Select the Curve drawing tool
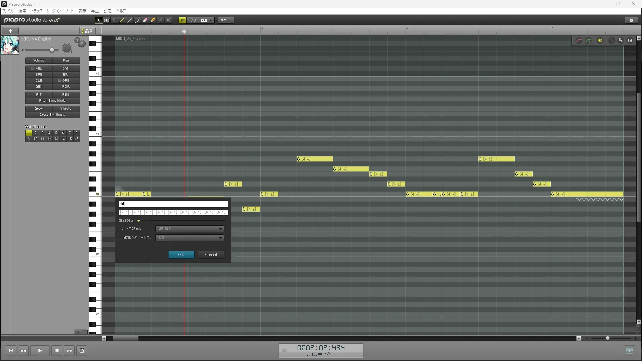This screenshot has width=642, height=361. pos(137,20)
